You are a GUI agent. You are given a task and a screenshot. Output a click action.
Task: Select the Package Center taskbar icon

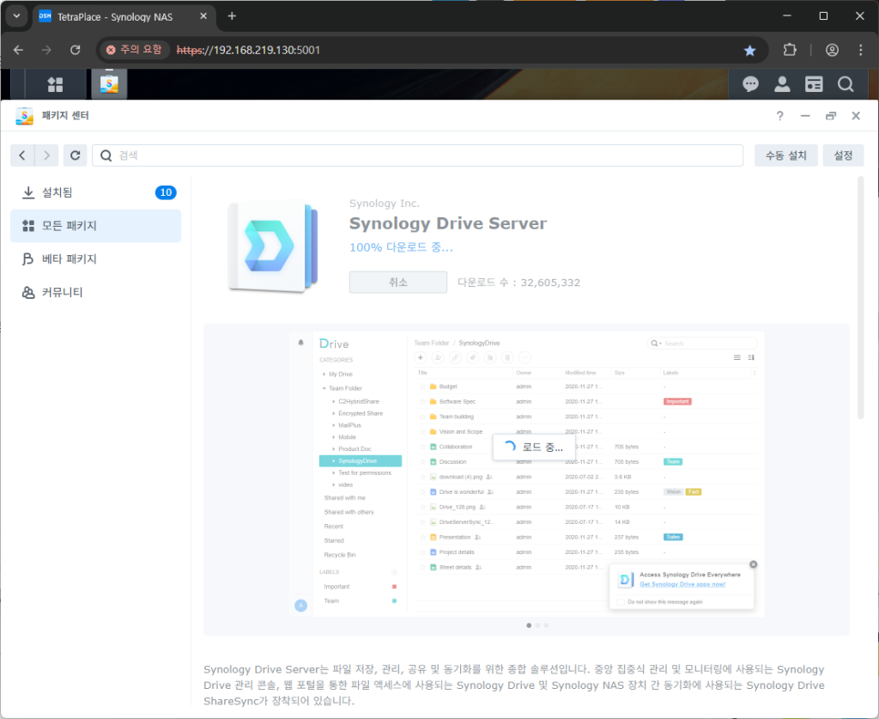coord(109,84)
